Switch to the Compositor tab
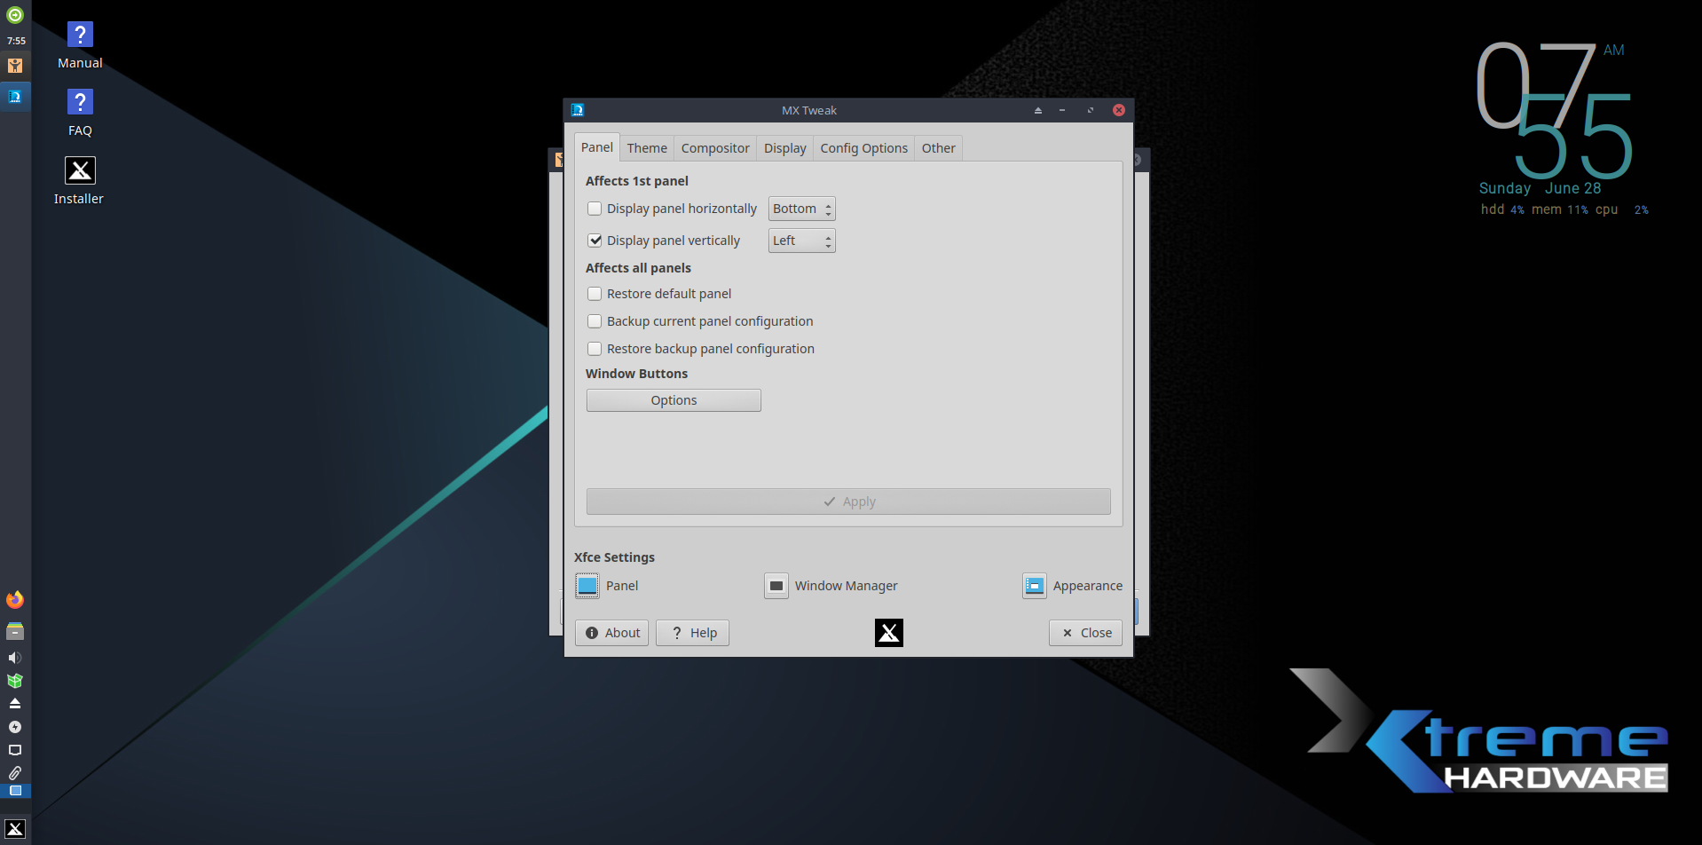 715,148
